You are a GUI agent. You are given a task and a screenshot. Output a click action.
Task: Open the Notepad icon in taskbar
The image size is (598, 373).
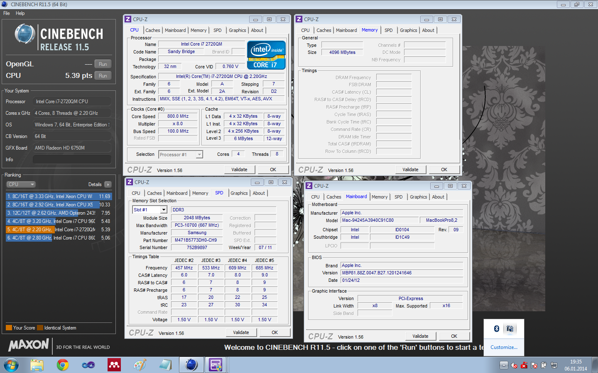[x=165, y=365]
